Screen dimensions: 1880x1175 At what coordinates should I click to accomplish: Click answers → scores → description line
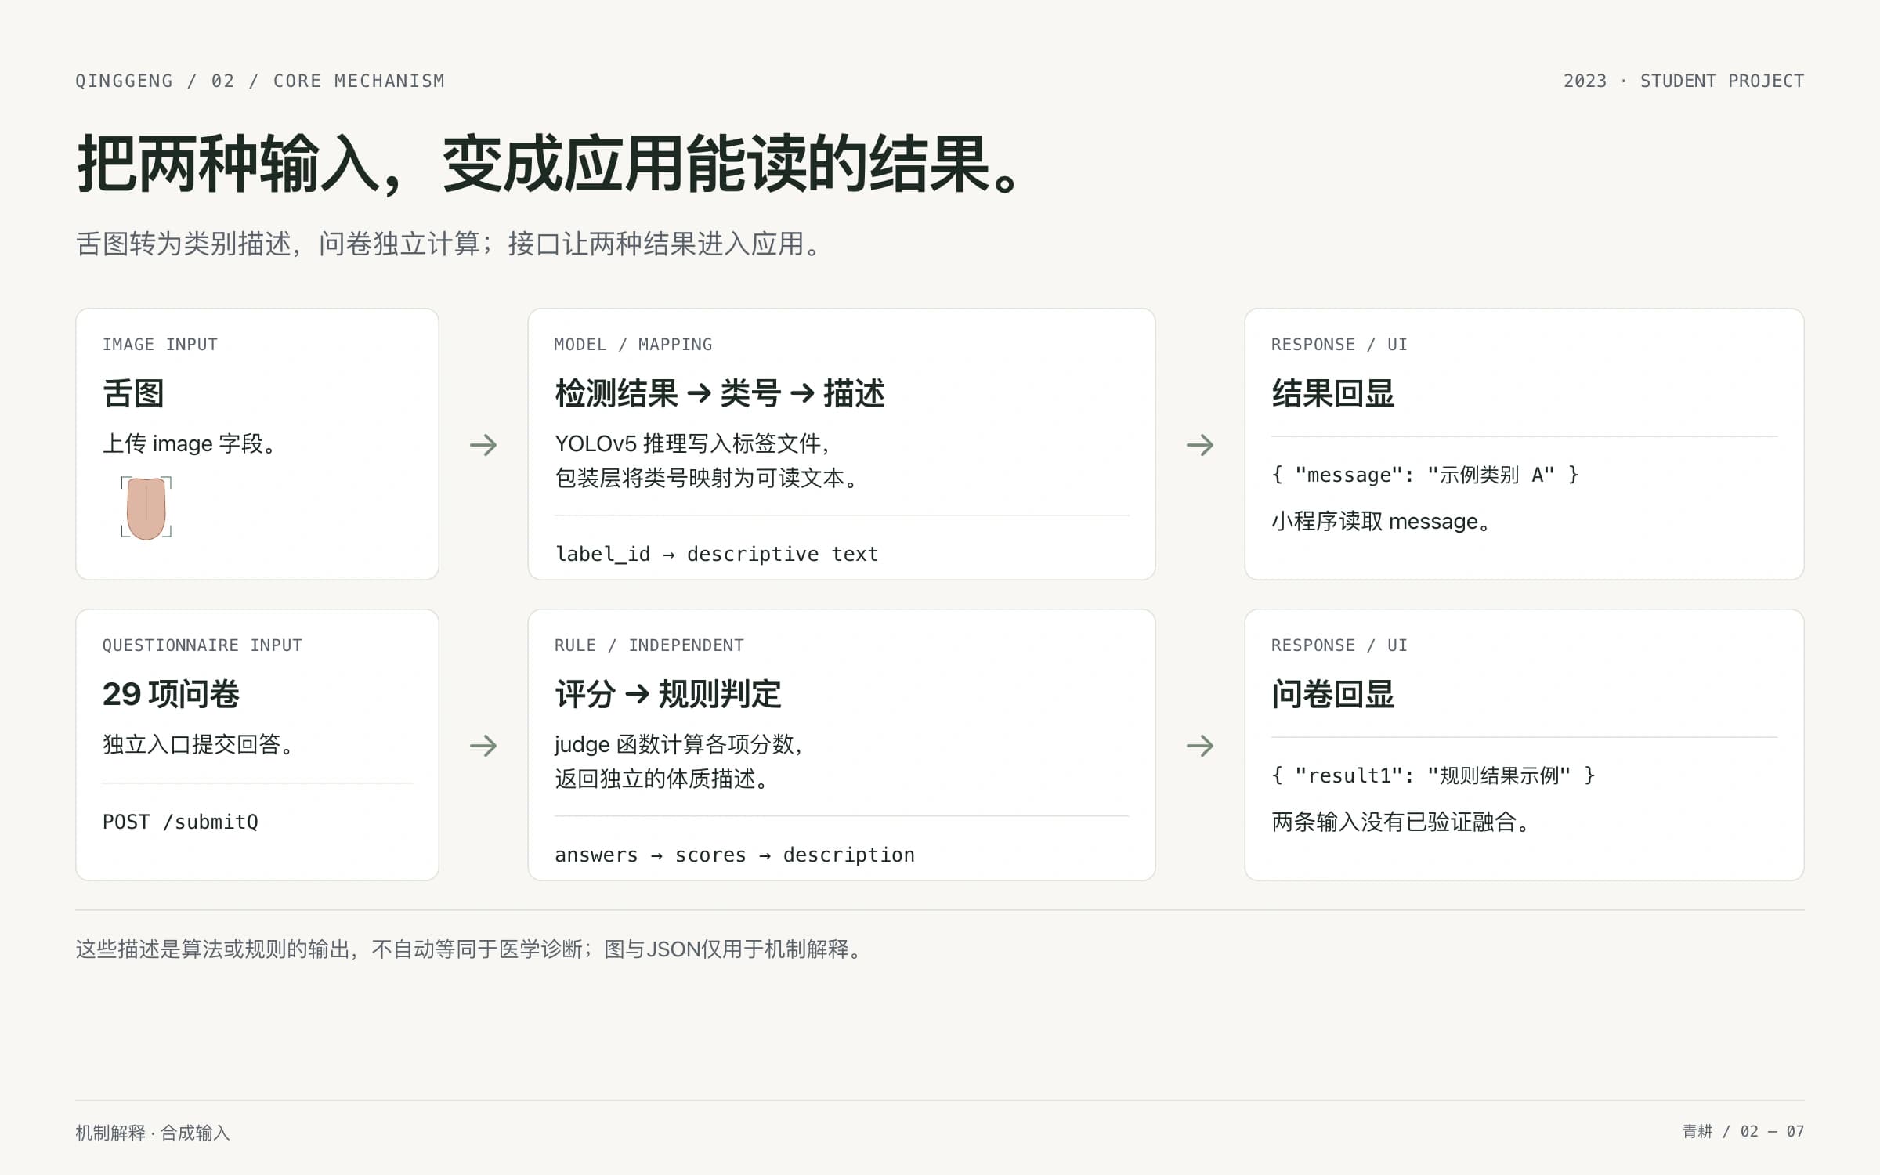(735, 855)
